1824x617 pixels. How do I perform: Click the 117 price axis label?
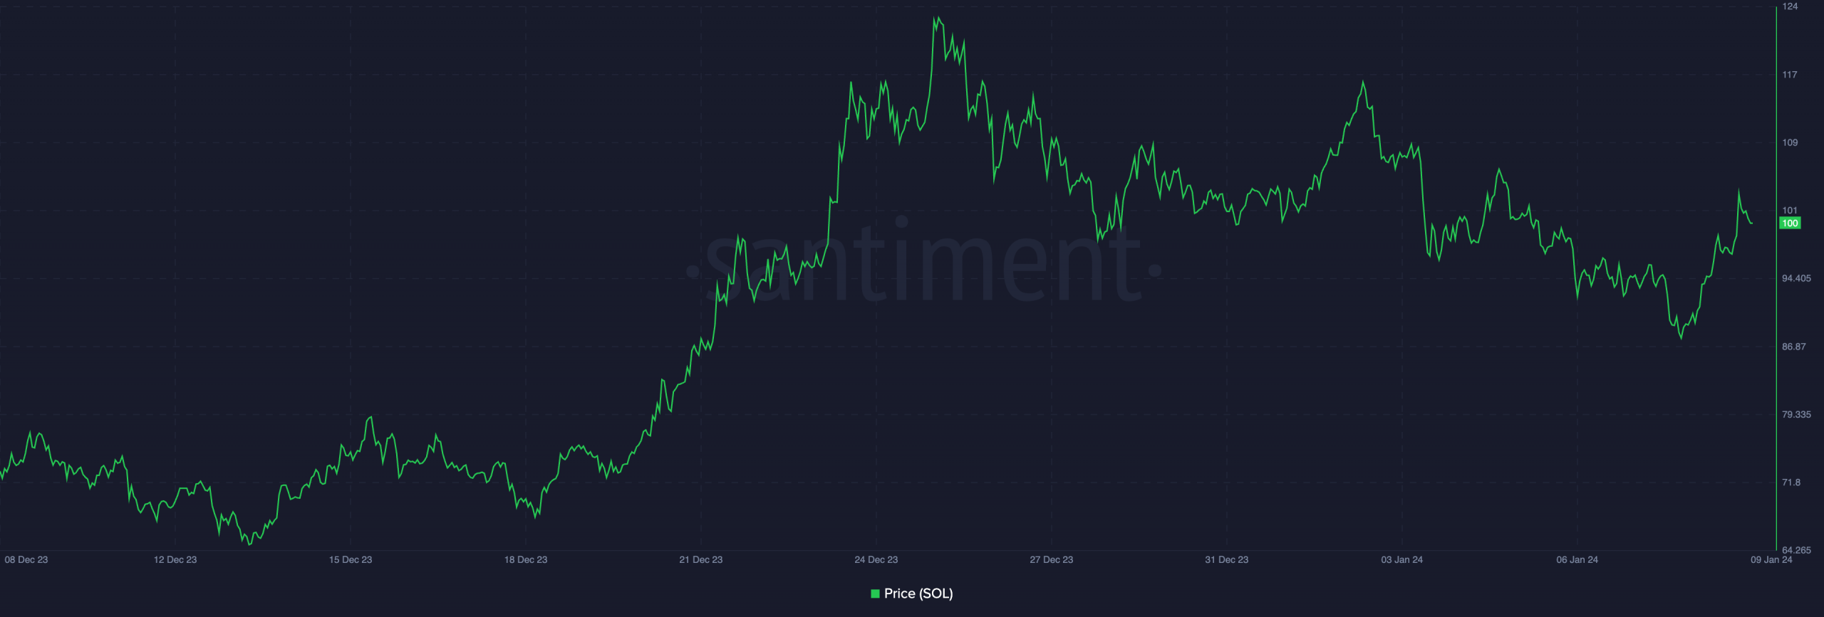pyautogui.click(x=1790, y=75)
